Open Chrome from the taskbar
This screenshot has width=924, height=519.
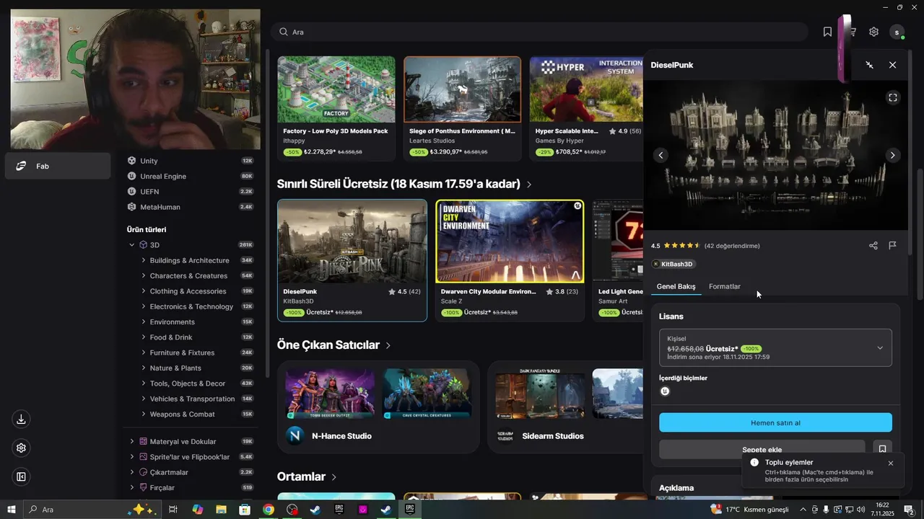coord(269,510)
